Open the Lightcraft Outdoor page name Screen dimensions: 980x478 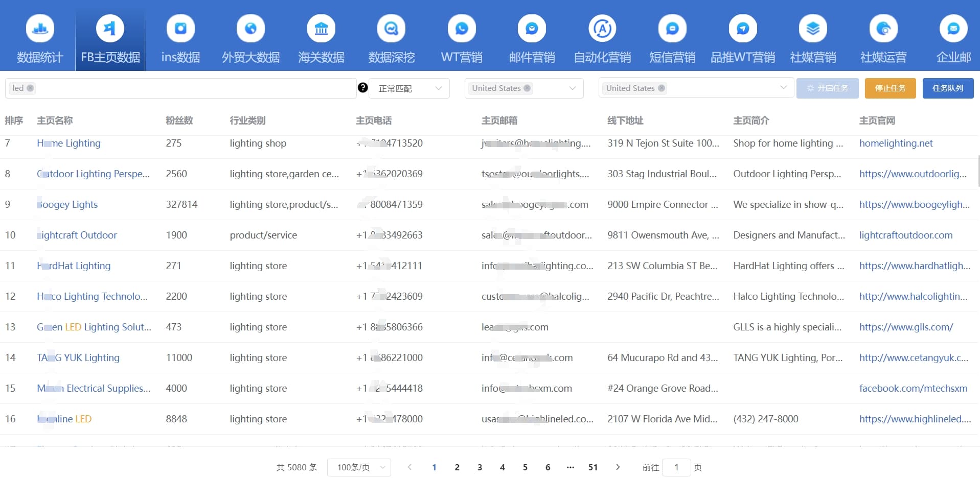pos(77,235)
